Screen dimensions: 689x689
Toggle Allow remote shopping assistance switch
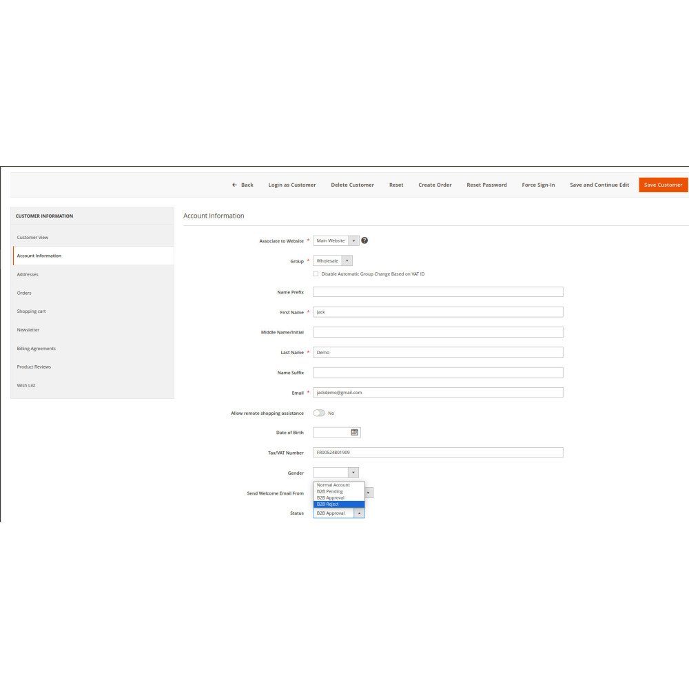tap(319, 413)
